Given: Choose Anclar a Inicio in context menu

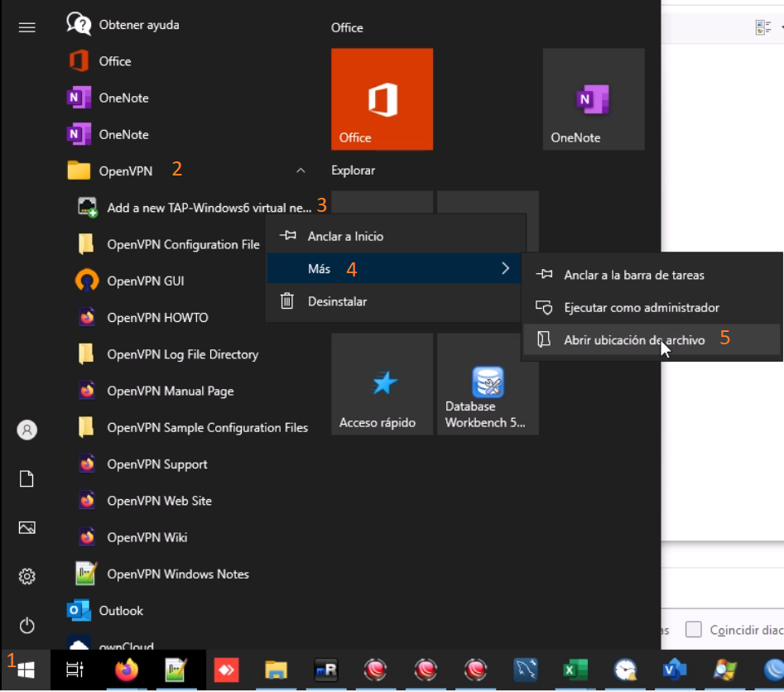Looking at the screenshot, I should coord(395,236).
